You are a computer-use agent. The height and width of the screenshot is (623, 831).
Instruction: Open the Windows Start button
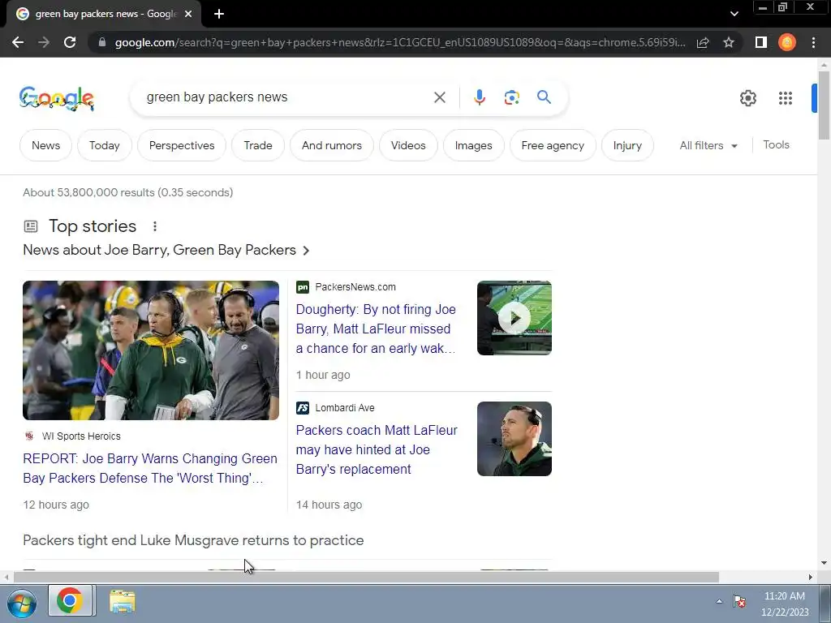[22, 604]
